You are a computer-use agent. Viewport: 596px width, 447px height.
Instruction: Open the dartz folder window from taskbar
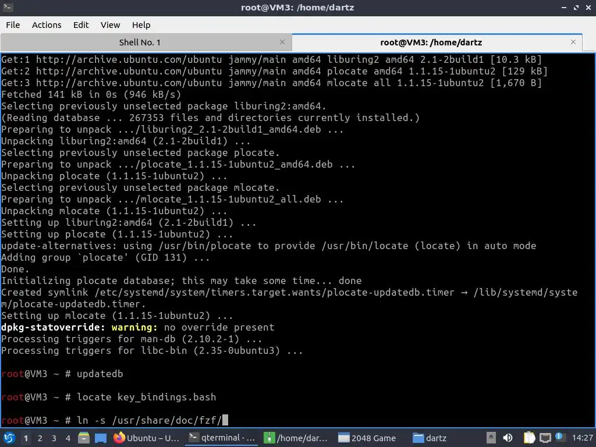(430, 438)
